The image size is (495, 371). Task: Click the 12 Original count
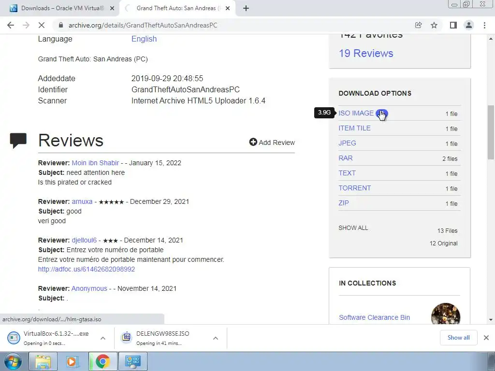pos(444,243)
